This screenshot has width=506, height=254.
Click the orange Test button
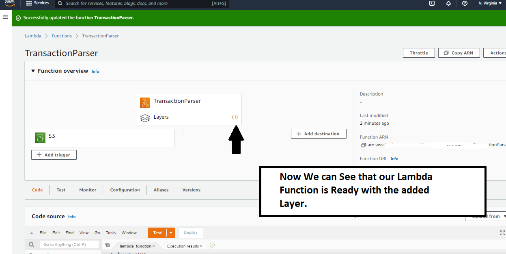[158, 233]
